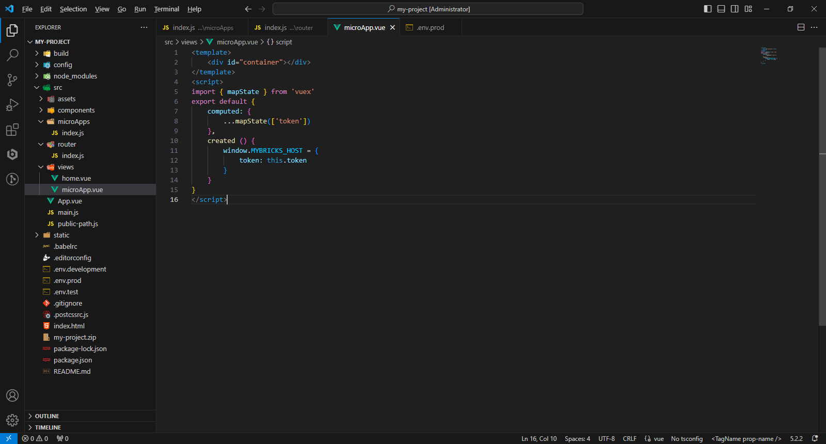This screenshot has height=444, width=826.
Task: Open the Explorer view in activity bar
Action: pyautogui.click(x=12, y=30)
